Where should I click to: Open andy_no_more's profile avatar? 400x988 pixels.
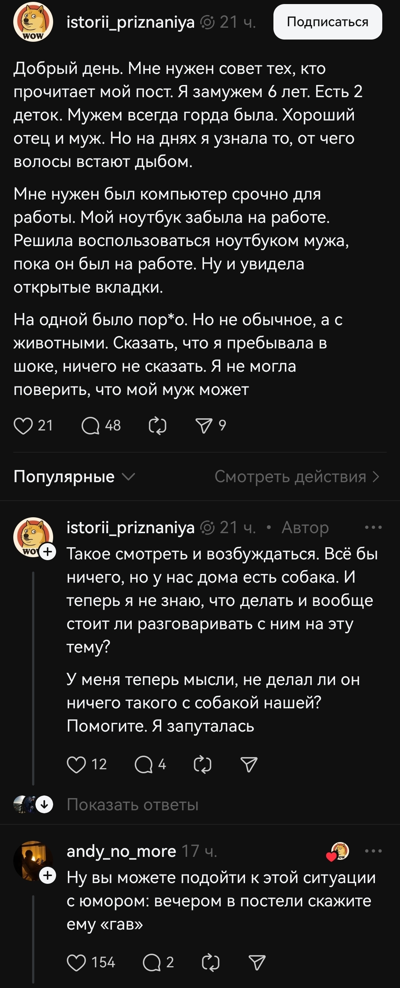(33, 861)
